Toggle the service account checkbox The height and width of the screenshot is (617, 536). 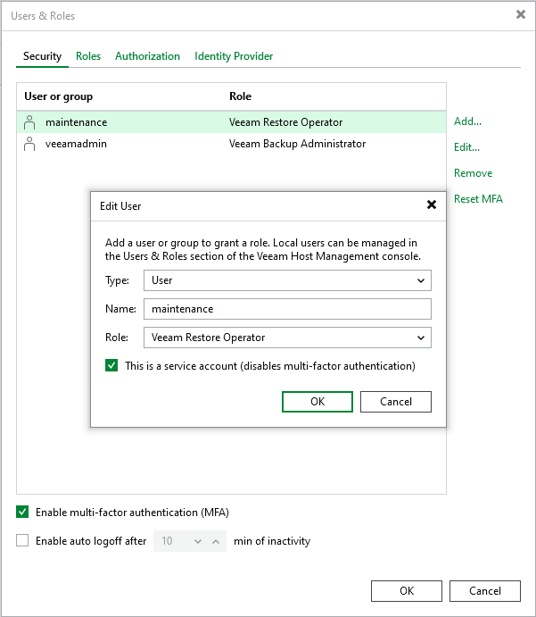pyautogui.click(x=111, y=365)
